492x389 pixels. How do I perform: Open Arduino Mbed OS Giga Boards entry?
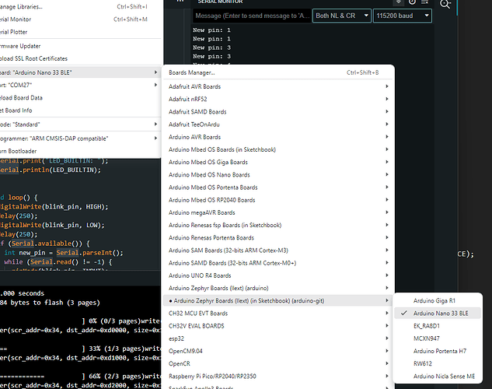point(278,162)
